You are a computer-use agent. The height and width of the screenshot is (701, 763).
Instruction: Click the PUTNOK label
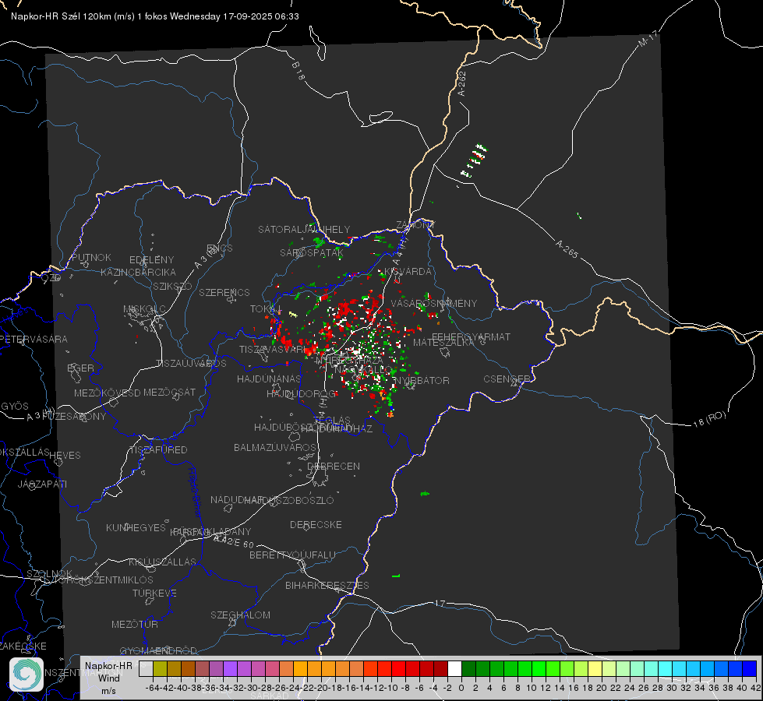91,257
